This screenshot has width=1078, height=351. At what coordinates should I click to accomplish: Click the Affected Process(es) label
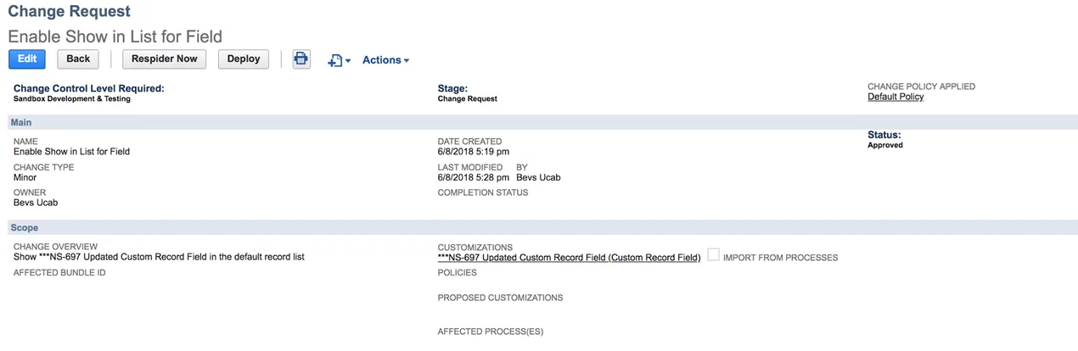(491, 331)
